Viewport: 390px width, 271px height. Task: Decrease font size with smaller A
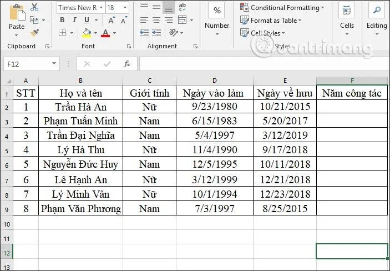pyautogui.click(x=124, y=20)
